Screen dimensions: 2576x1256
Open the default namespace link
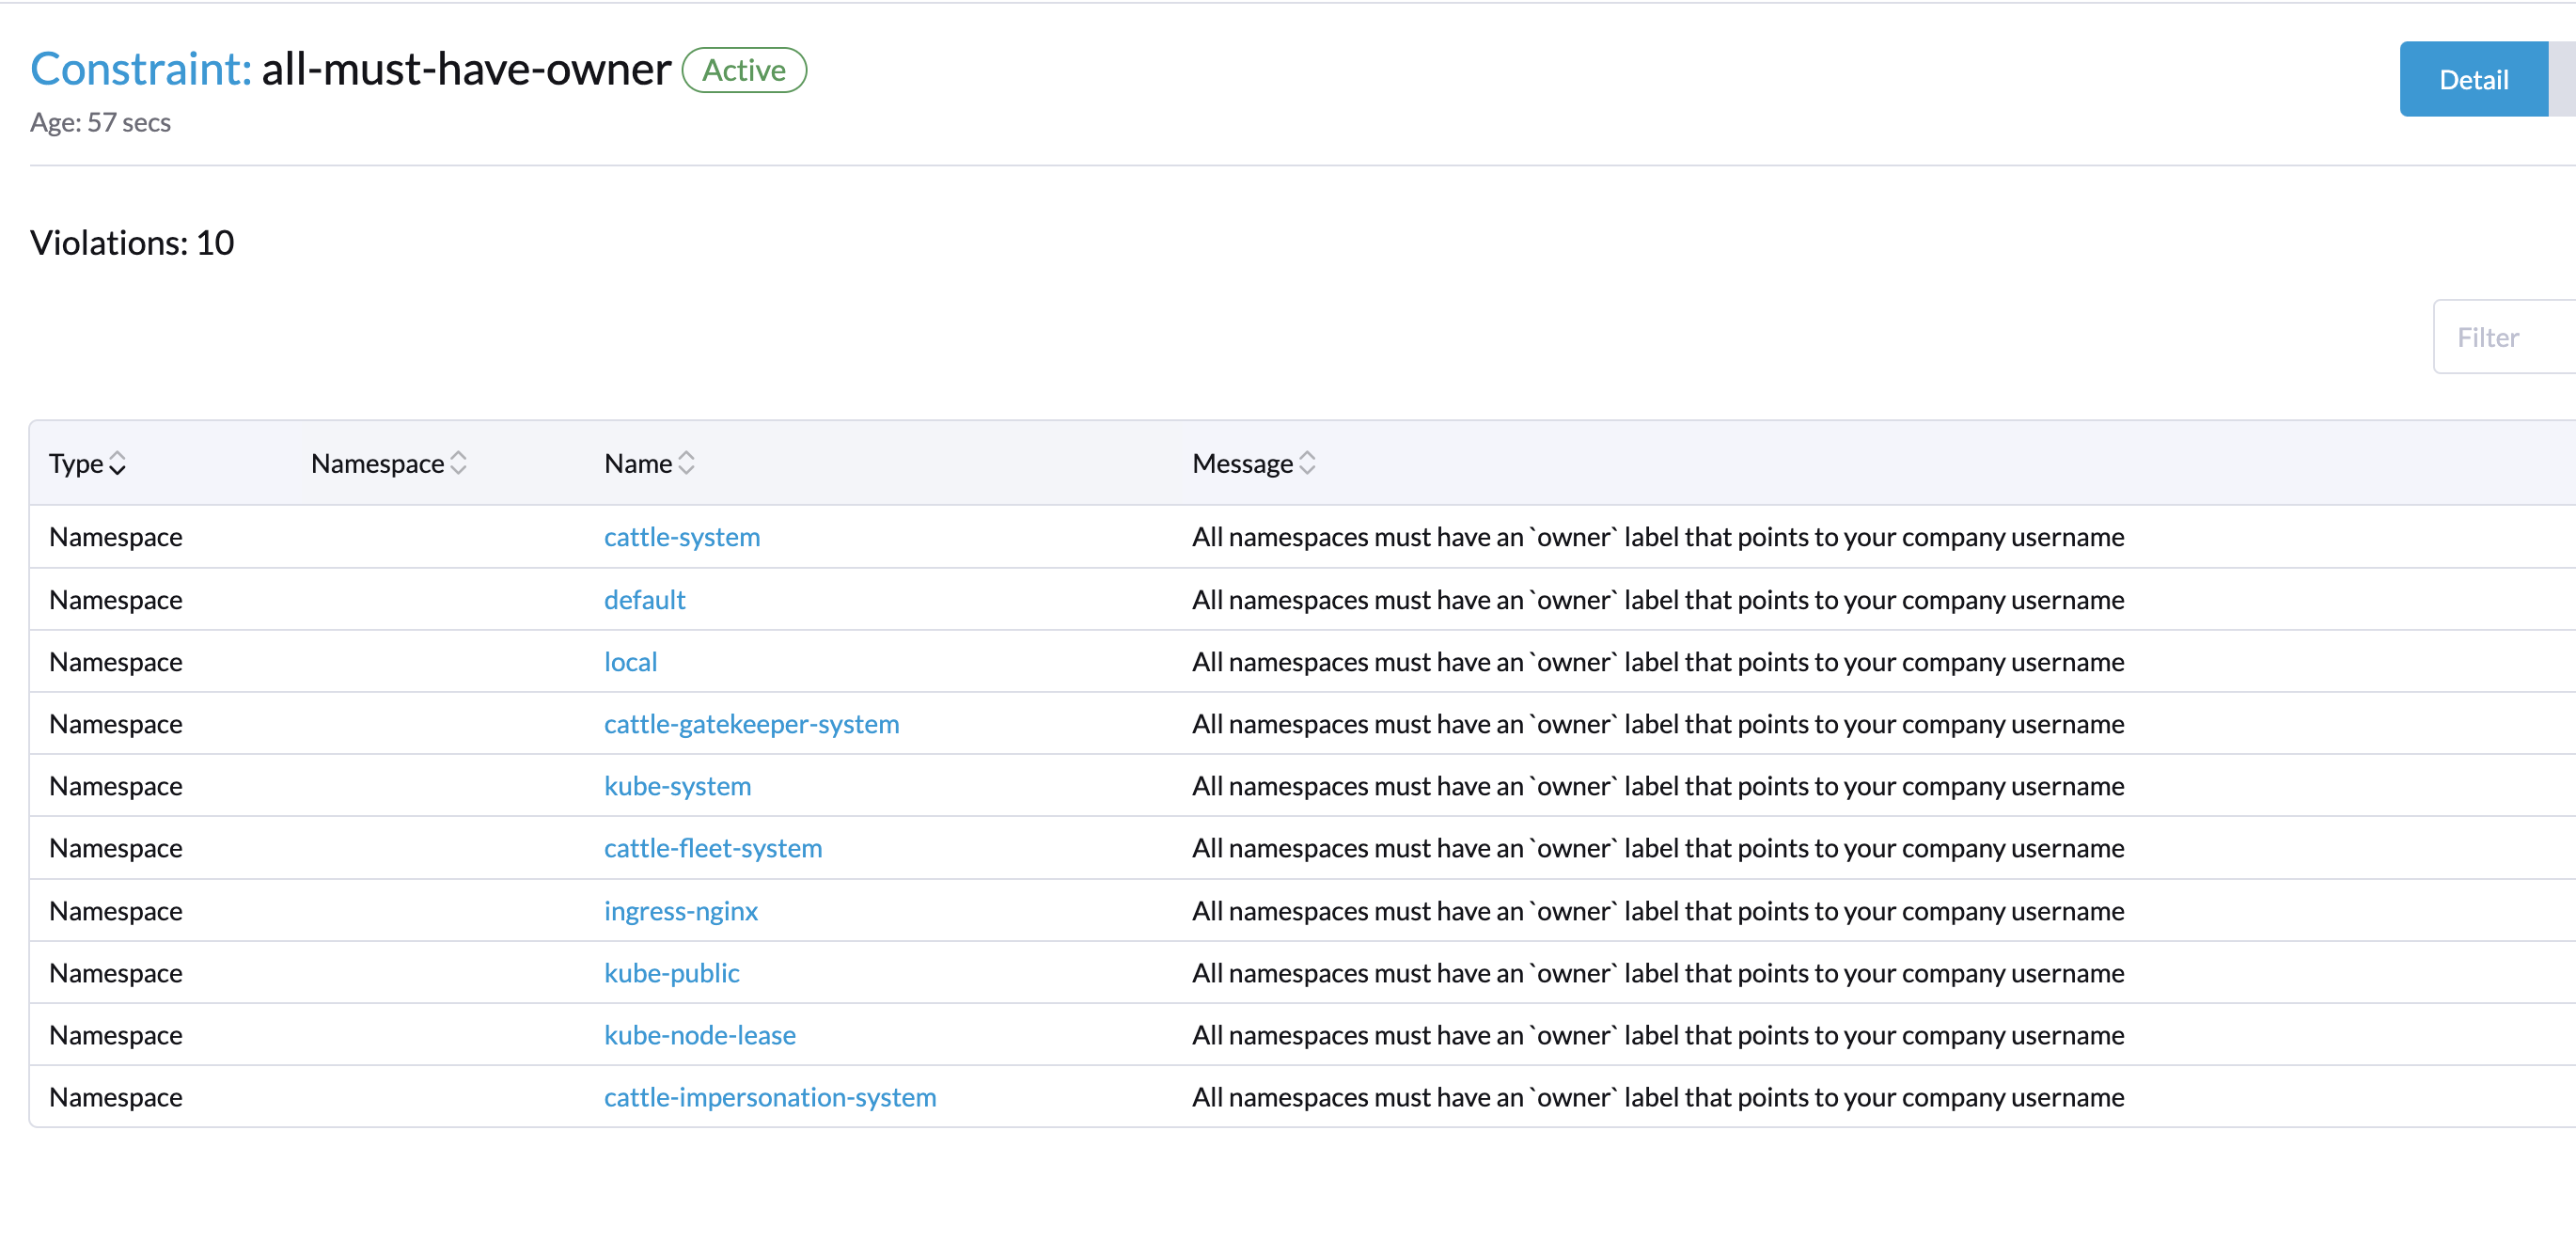[x=644, y=599]
